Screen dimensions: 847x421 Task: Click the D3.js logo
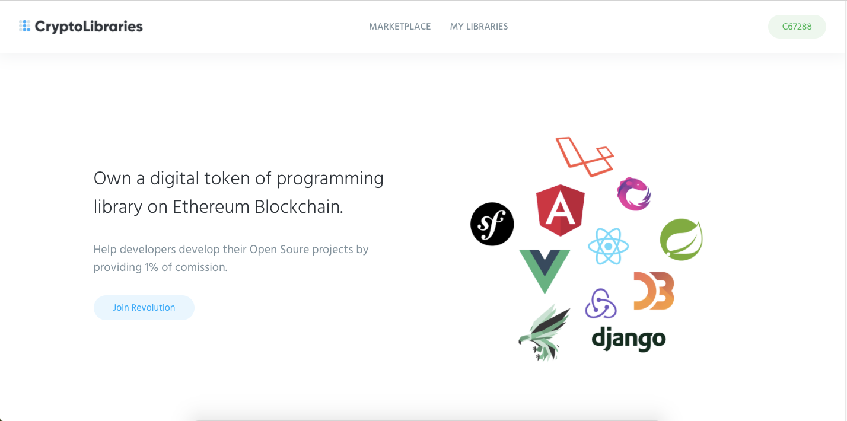[653, 290]
